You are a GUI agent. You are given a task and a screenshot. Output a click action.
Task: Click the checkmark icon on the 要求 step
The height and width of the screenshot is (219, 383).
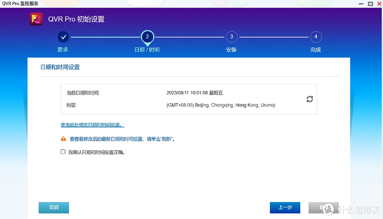(x=63, y=37)
